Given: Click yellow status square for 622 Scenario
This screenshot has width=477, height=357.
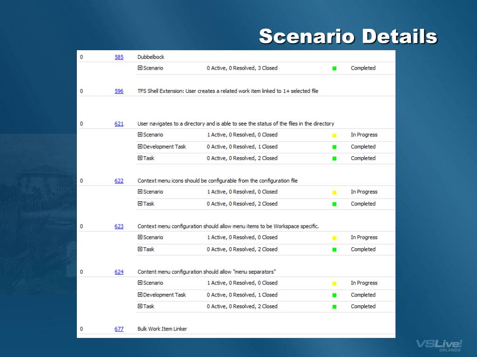Looking at the screenshot, I should tap(334, 192).
